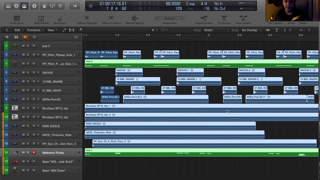This screenshot has height=180, width=320.
Task: Click Split by Playhead scissors icon
Action: click(x=87, y=18)
